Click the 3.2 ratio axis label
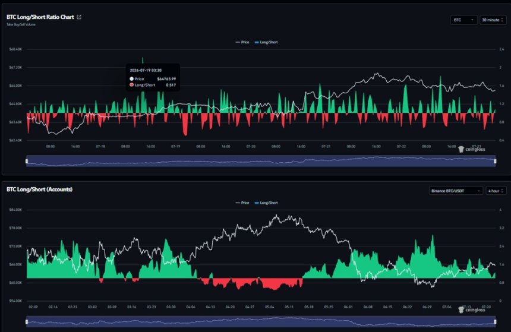 click(501, 228)
